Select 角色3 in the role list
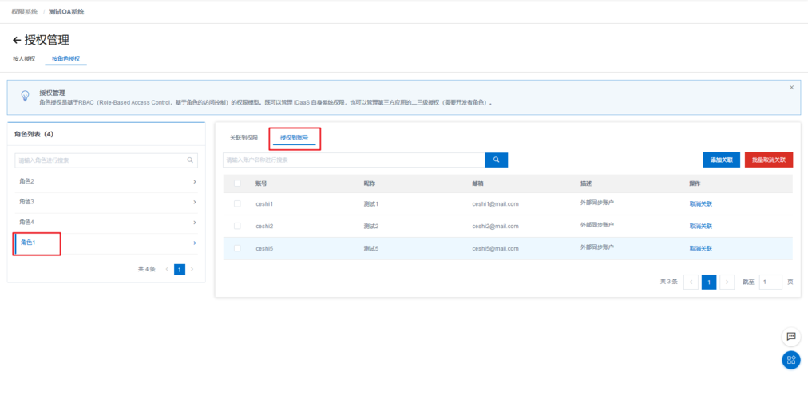The height and width of the screenshot is (399, 808). point(26,202)
